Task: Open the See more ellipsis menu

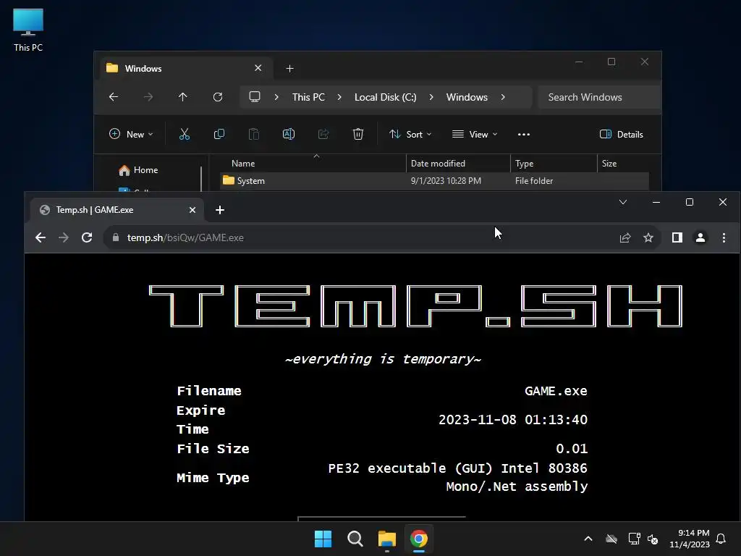Action: [x=524, y=134]
